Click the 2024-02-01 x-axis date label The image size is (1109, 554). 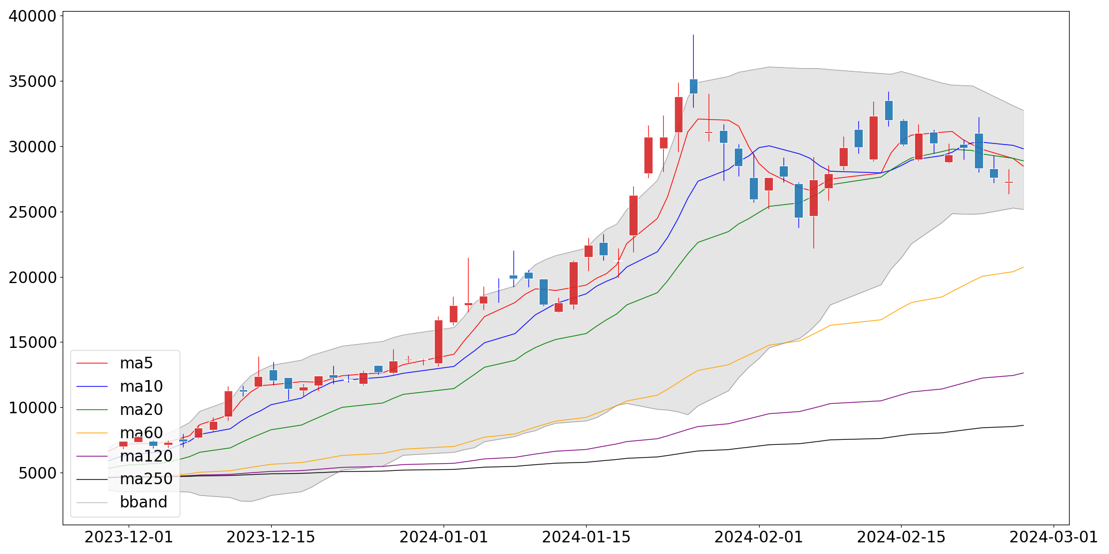click(x=759, y=537)
